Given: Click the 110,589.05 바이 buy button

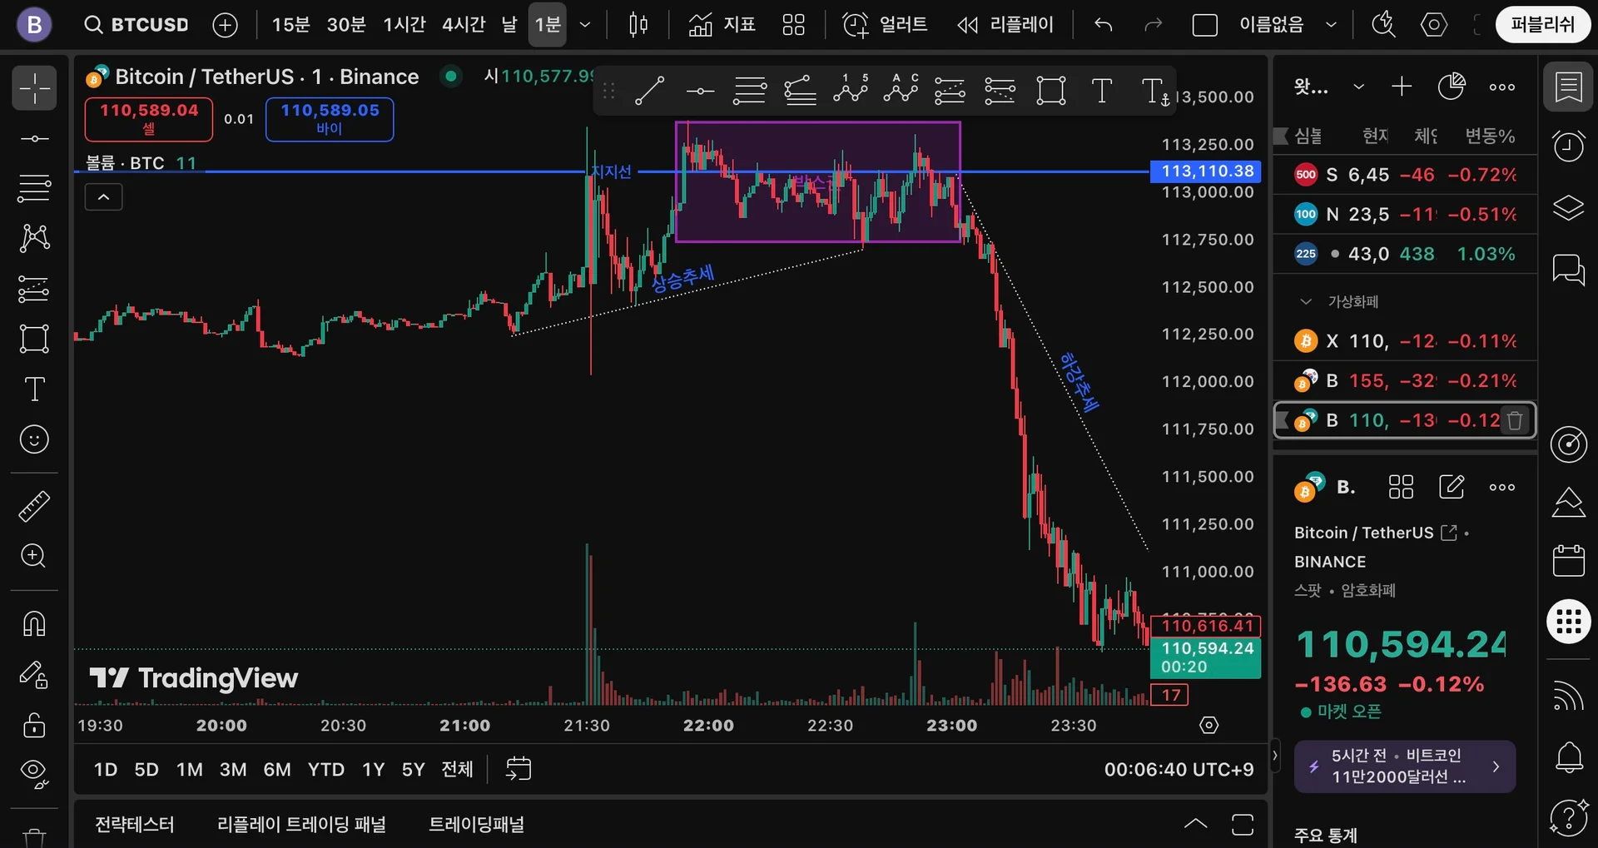Looking at the screenshot, I should click(330, 119).
